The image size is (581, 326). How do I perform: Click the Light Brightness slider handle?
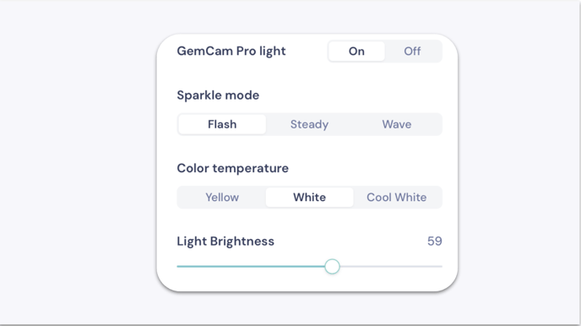point(333,266)
